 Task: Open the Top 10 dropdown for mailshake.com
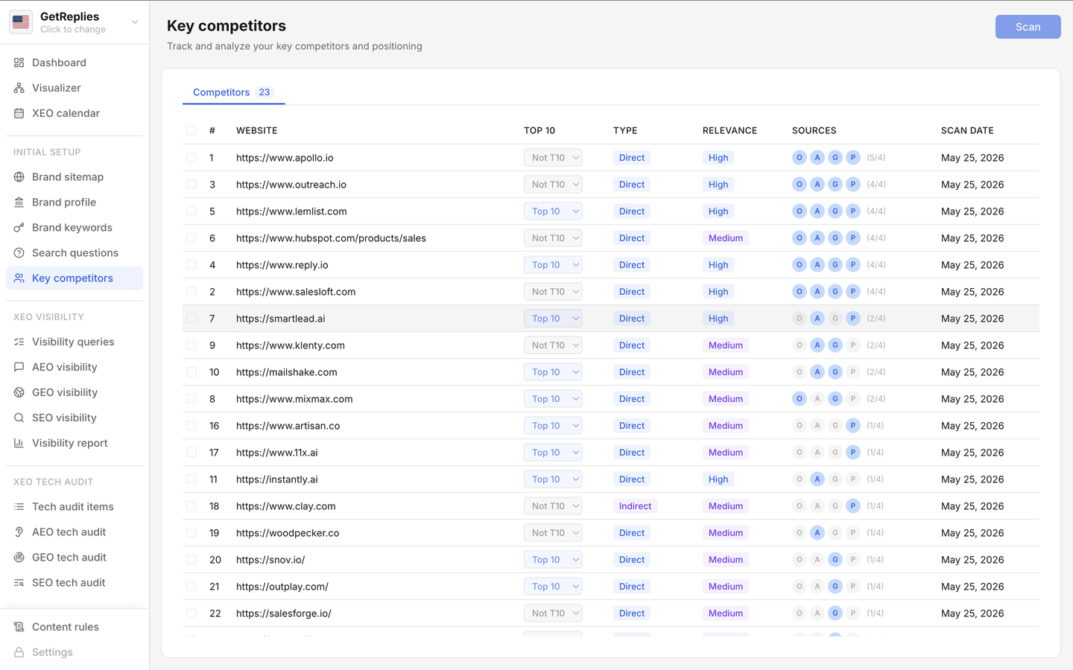(x=553, y=372)
